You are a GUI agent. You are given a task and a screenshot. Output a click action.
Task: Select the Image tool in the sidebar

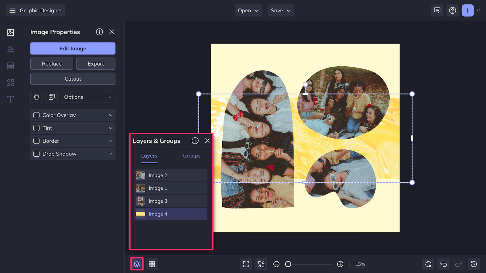pos(10,32)
